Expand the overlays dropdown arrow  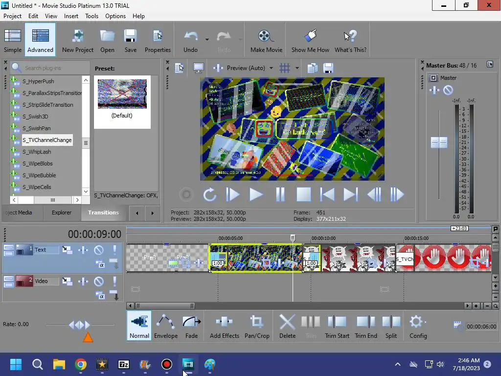coord(297,68)
